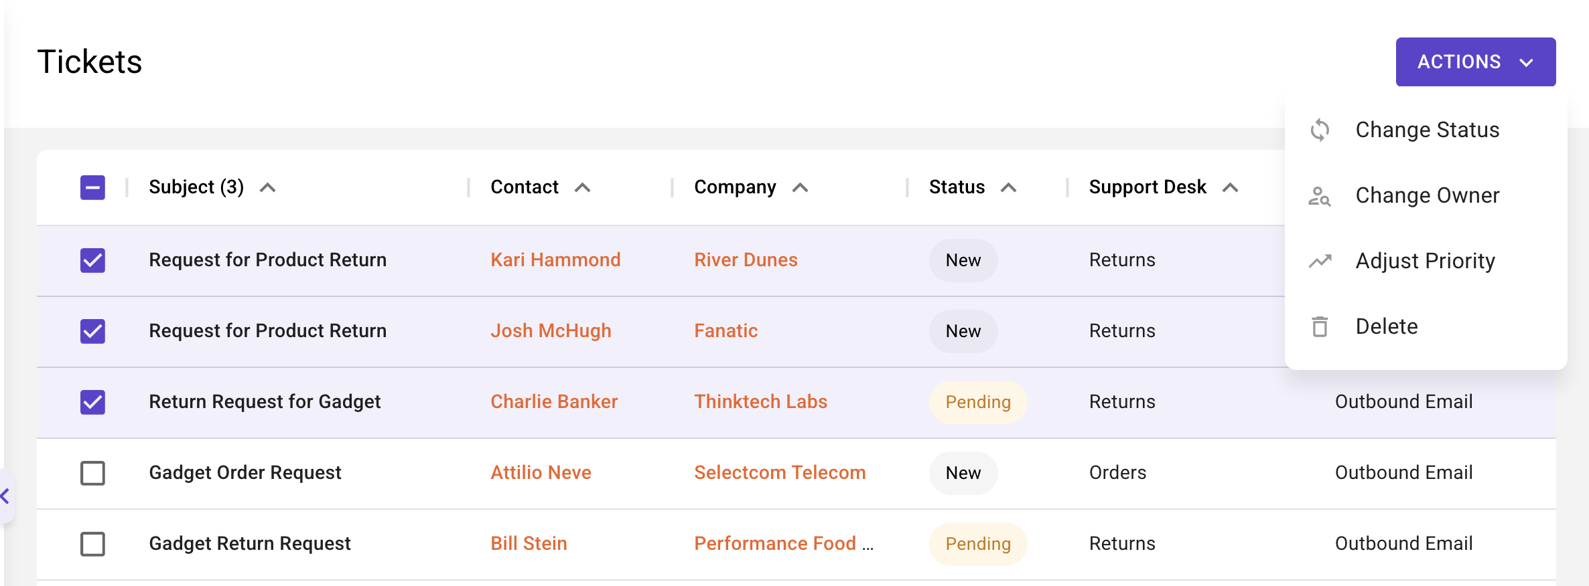Sort tickets by Contact column arrow

(583, 188)
